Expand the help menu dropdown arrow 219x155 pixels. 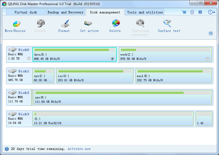tap(214, 13)
